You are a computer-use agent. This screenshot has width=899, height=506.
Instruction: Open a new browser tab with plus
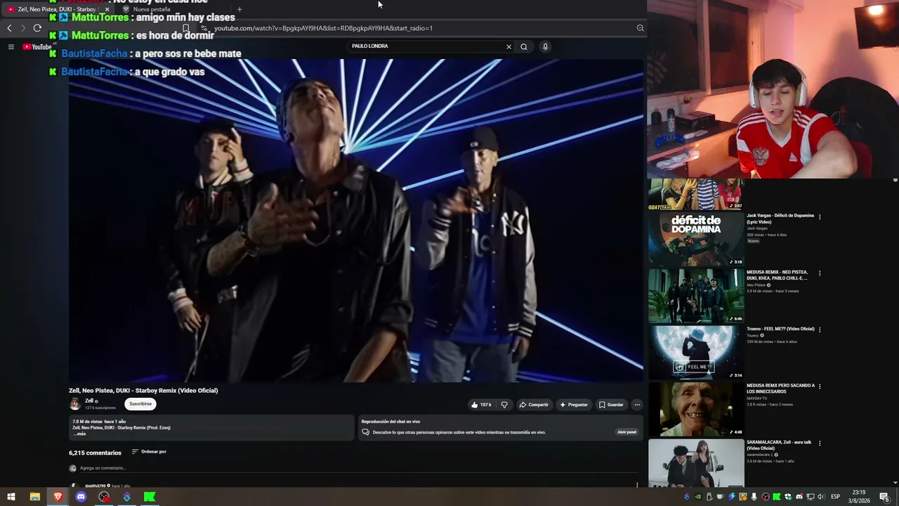[239, 9]
